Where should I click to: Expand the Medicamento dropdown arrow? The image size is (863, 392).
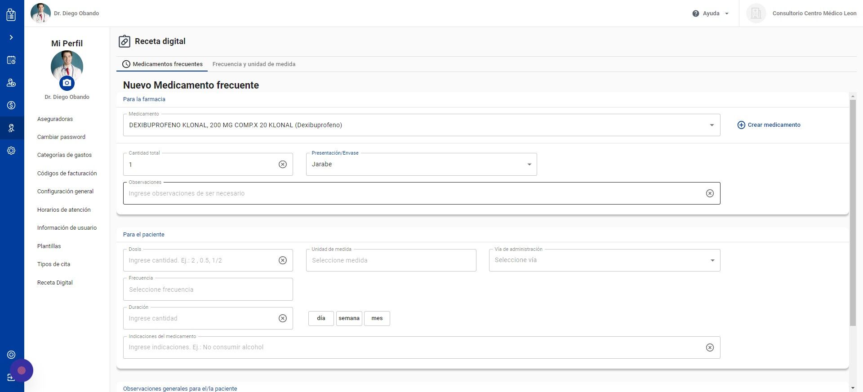coord(712,125)
